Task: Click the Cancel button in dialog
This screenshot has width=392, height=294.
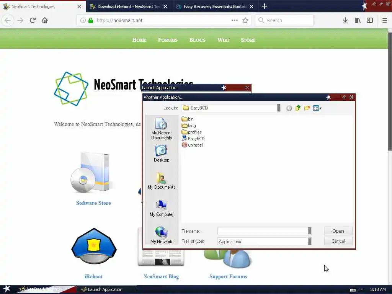Action: (x=338, y=241)
